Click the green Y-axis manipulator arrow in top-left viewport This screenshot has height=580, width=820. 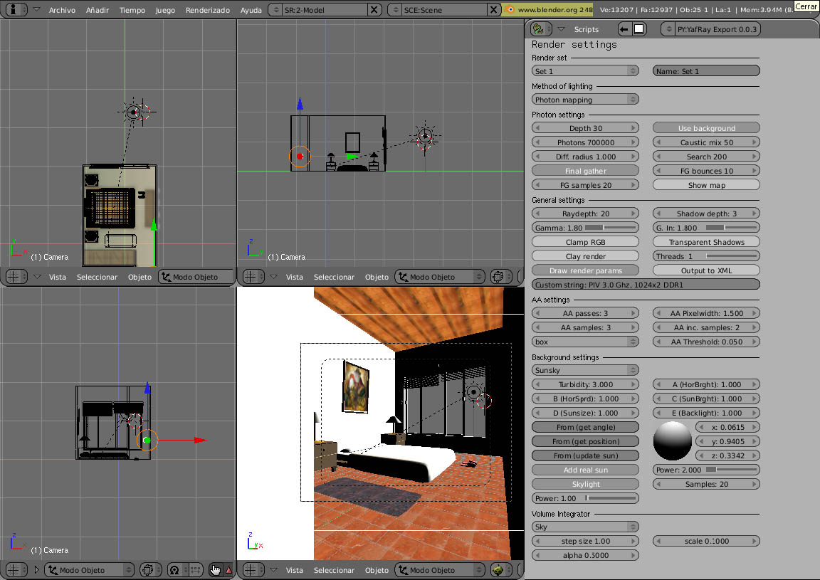(x=154, y=225)
